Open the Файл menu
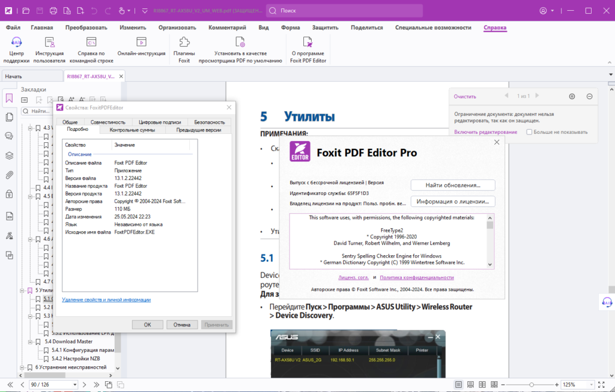This screenshot has height=392, width=615. tap(13, 28)
